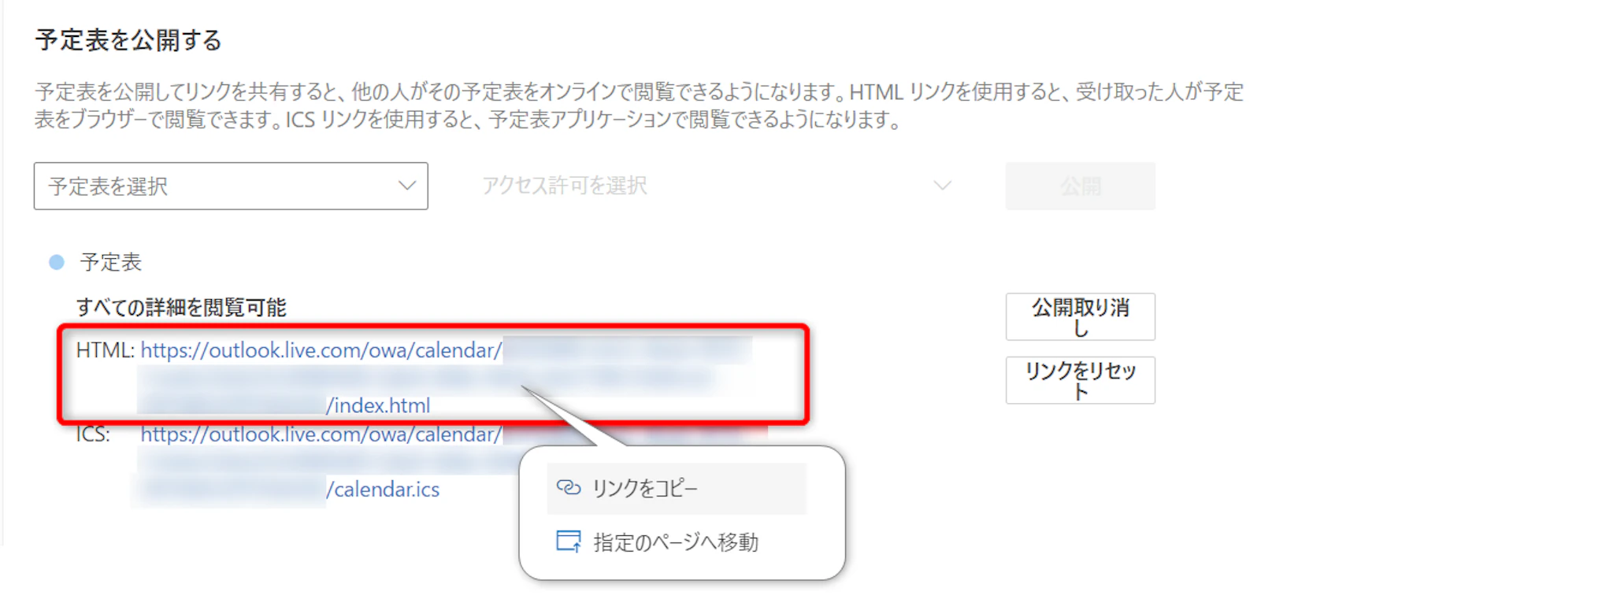This screenshot has height=595, width=1613.
Task: Click the リンクをリセット button
Action: coord(1080,380)
